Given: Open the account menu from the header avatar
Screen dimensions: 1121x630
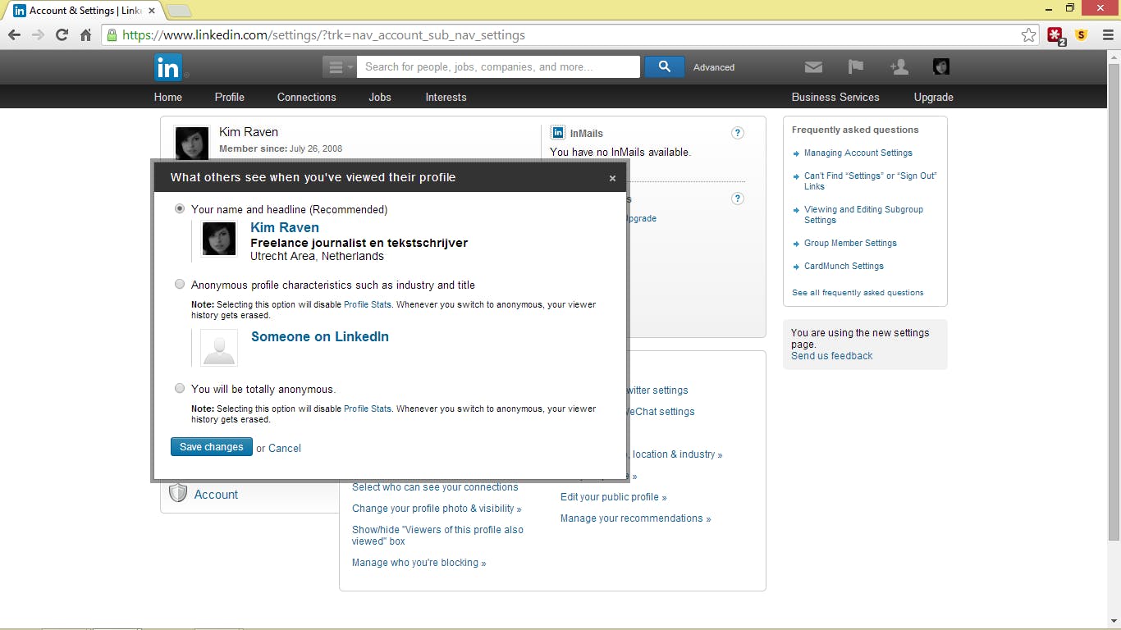Looking at the screenshot, I should [941, 67].
